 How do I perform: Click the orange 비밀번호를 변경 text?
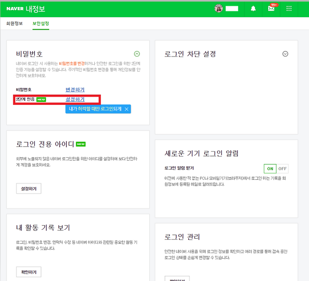(x=72, y=63)
